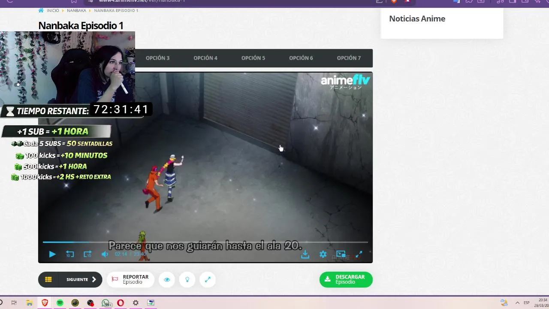Viewport: 549px width, 309px height.
Task: Open video player settings gear
Action: tap(323, 254)
